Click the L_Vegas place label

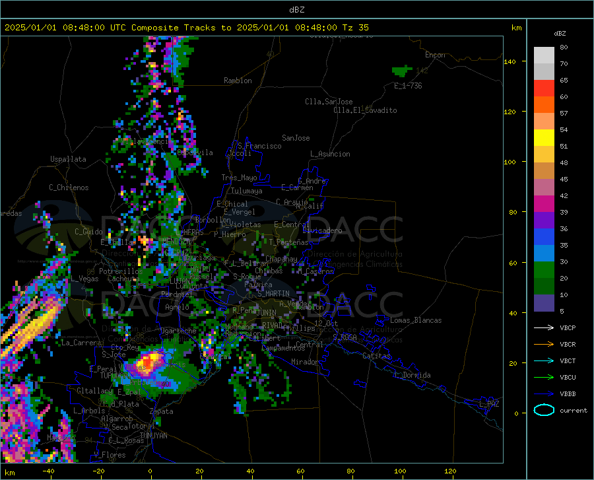click(x=84, y=279)
